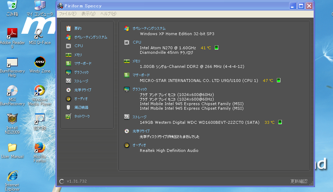Viewport: 333px width, 192px height.
Task: Open the 光学ドライブ heading link in summary
Action: tap(141, 131)
